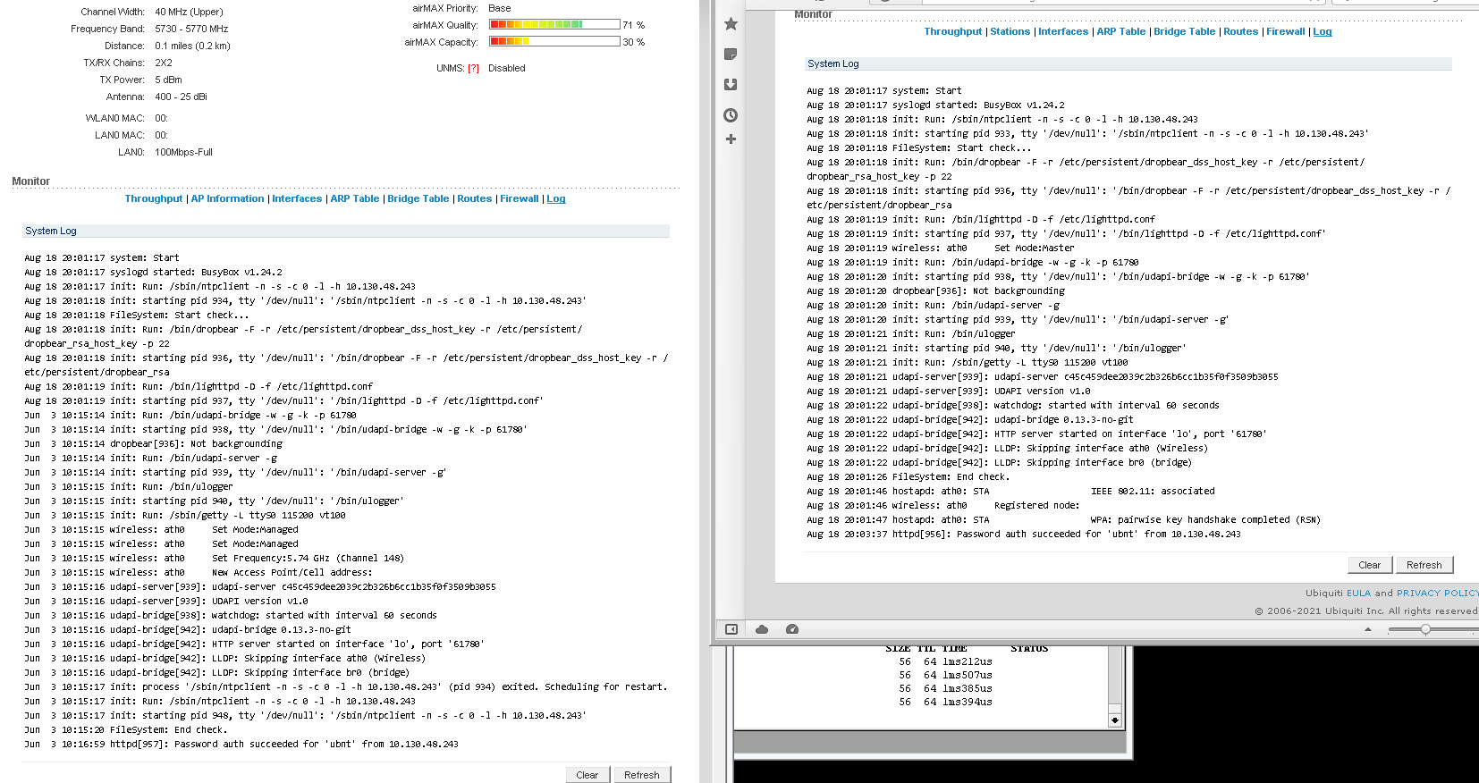Viewport: 1479px width, 783px height.
Task: Open the History clock panel icon
Action: (x=731, y=115)
